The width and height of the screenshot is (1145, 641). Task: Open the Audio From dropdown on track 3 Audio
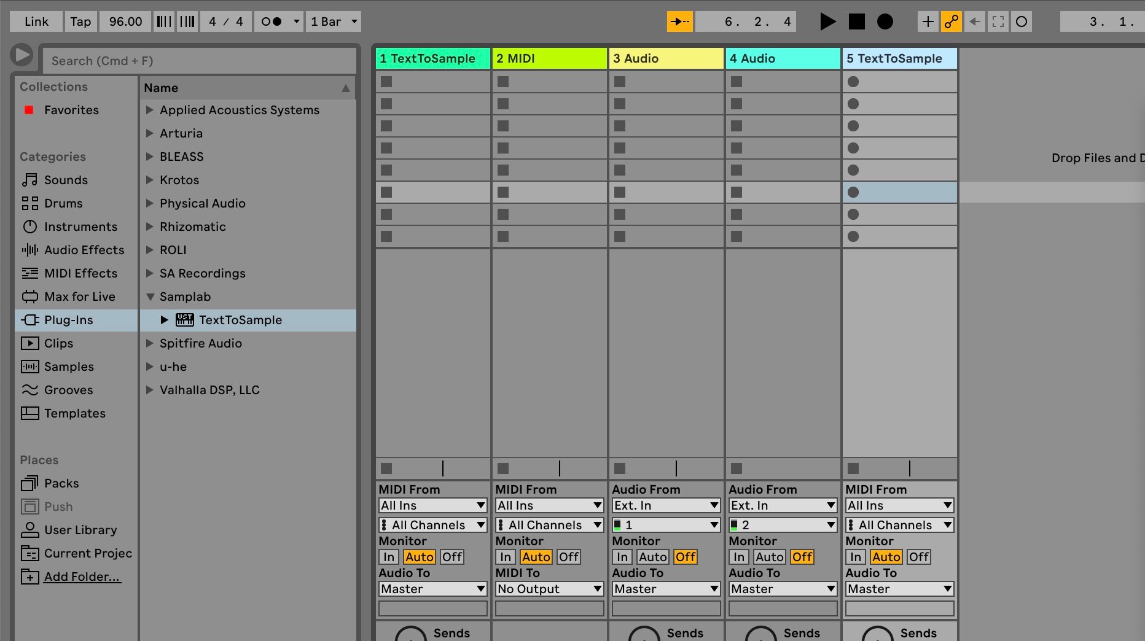665,505
